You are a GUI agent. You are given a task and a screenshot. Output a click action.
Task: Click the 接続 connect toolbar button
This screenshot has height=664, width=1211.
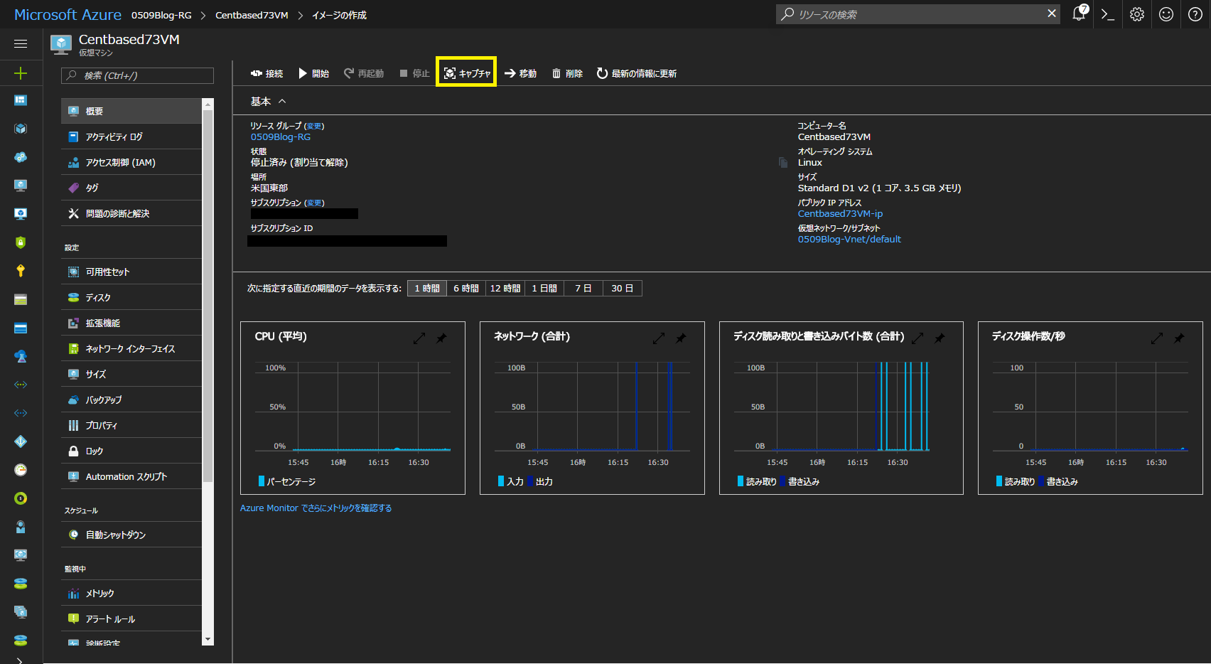click(267, 73)
